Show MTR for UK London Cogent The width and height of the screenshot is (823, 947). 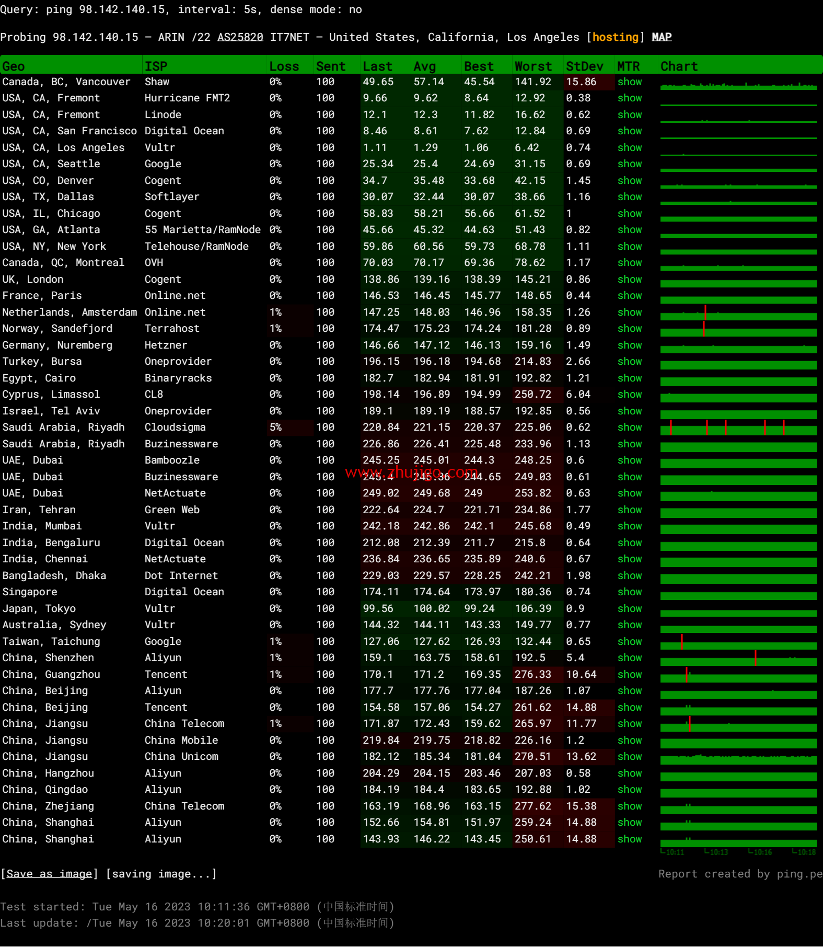pos(630,280)
